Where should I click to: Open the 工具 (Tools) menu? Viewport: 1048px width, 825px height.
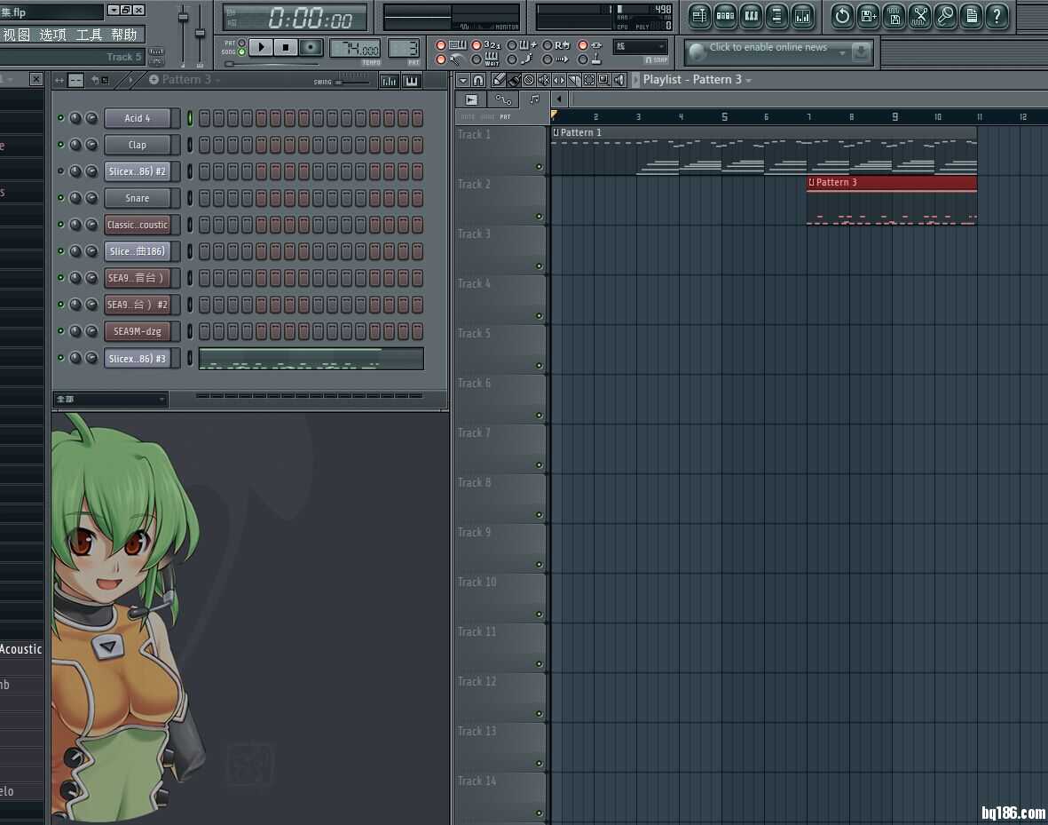coord(89,35)
